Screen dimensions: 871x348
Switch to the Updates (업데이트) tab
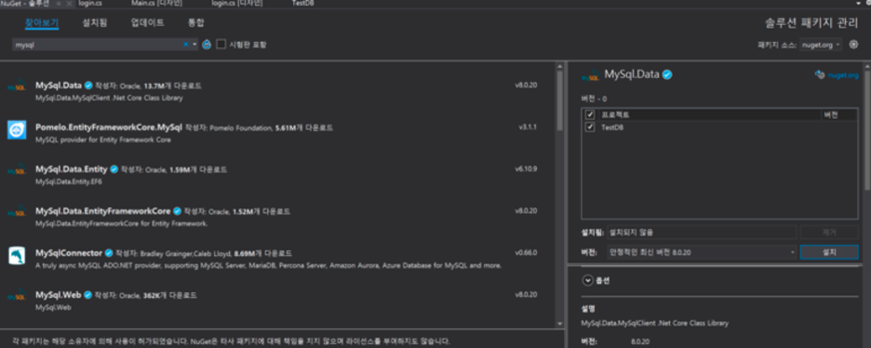click(x=148, y=23)
